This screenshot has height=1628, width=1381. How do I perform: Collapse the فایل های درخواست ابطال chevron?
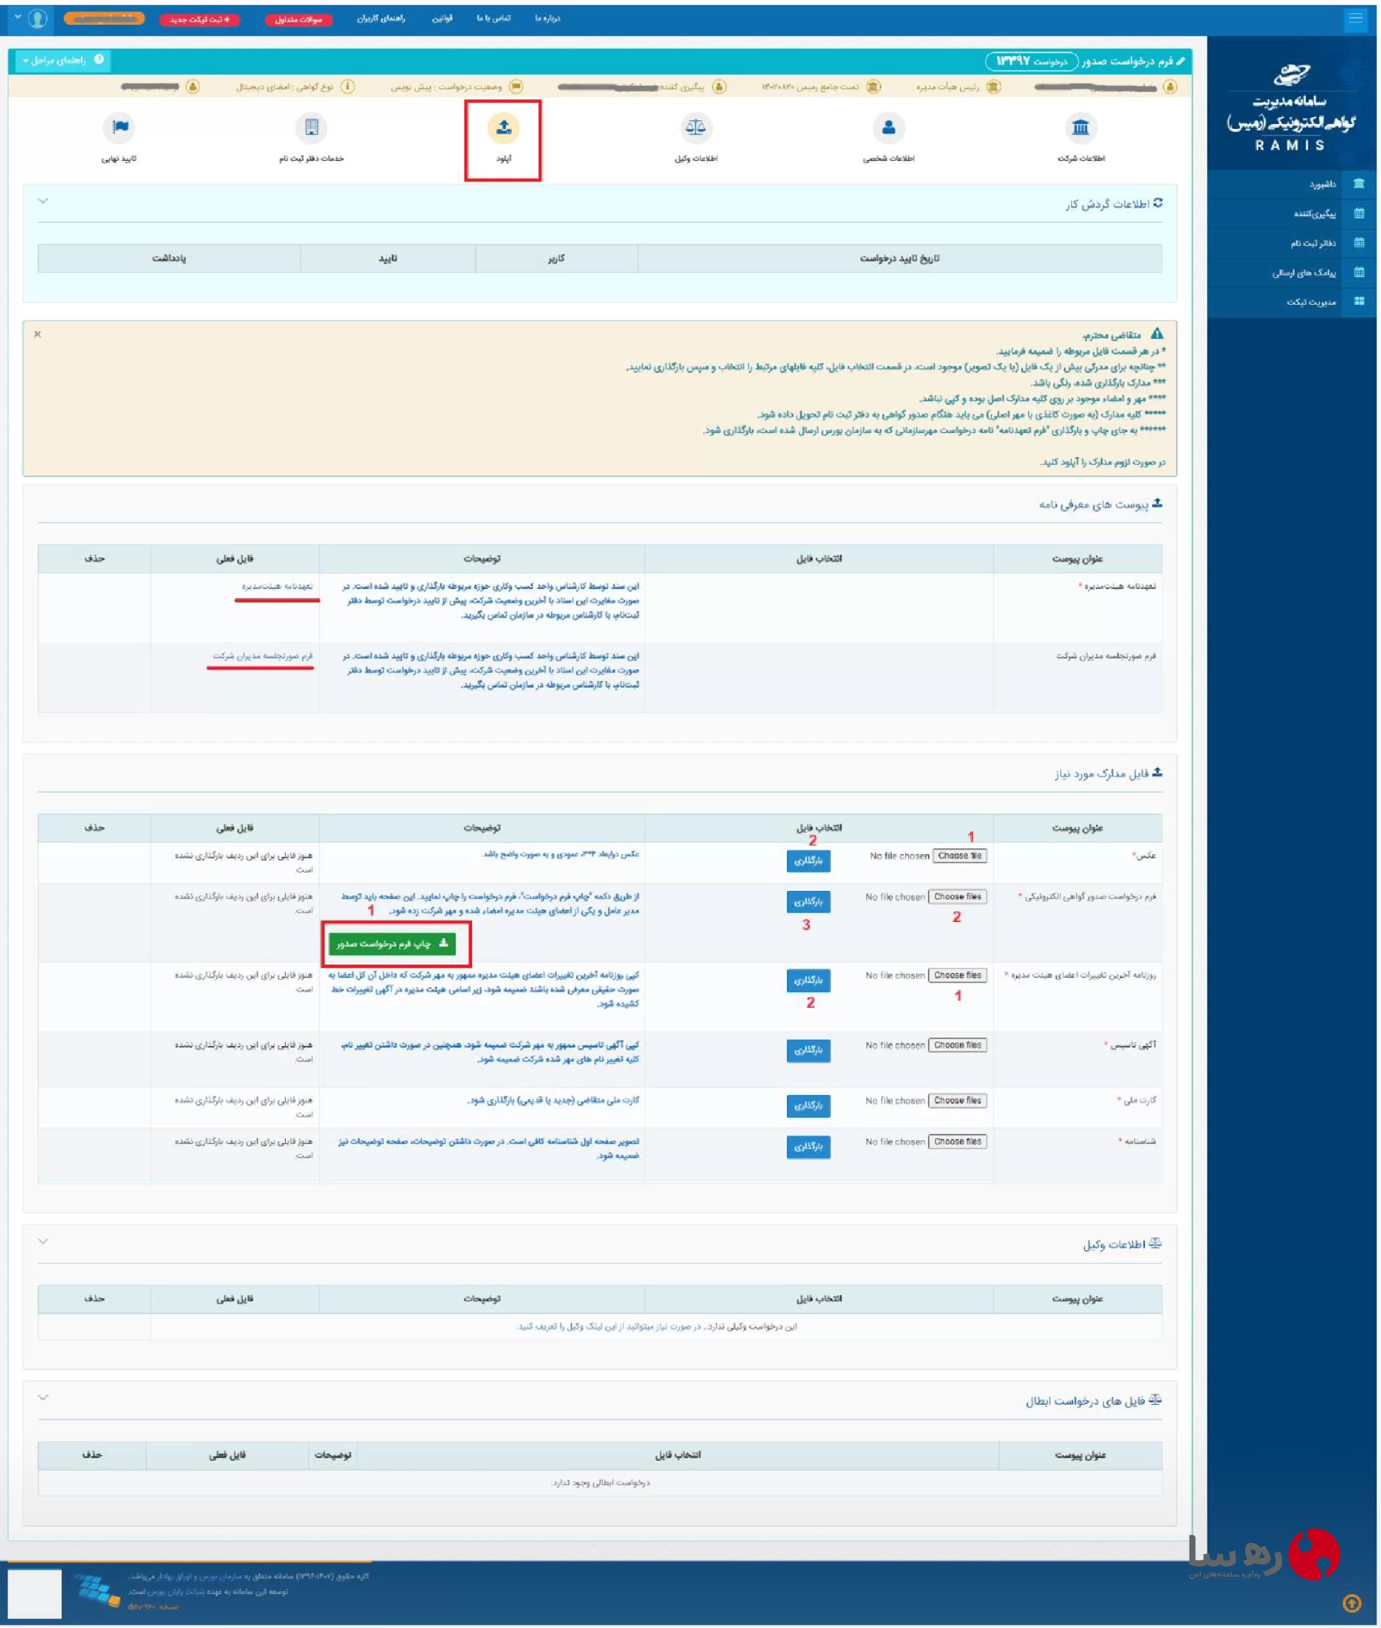click(x=43, y=1397)
